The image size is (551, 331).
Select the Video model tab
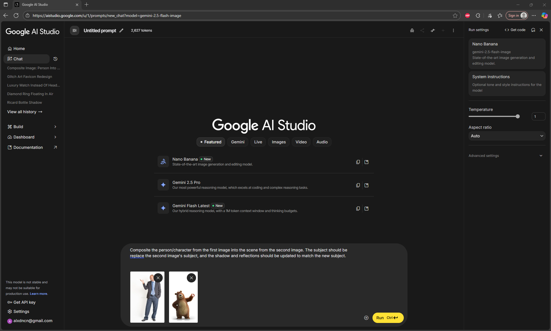pos(301,142)
